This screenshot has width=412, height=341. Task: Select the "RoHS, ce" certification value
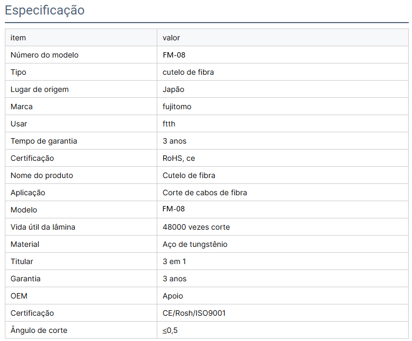click(x=179, y=158)
